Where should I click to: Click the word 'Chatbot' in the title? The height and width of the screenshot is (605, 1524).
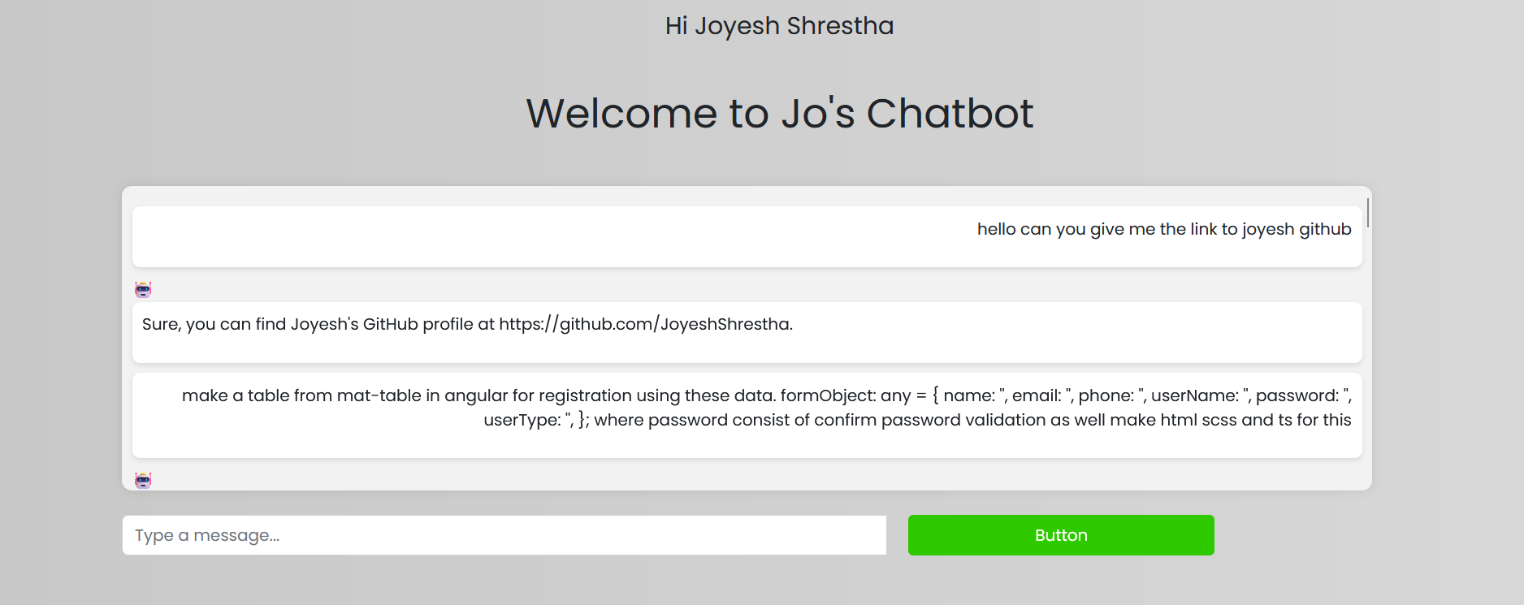[x=950, y=114]
